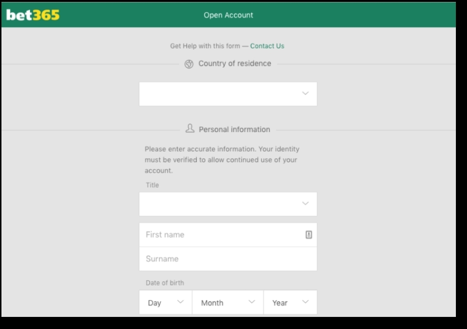Click the Country of residence section heading
This screenshot has width=467, height=329.
234,63
